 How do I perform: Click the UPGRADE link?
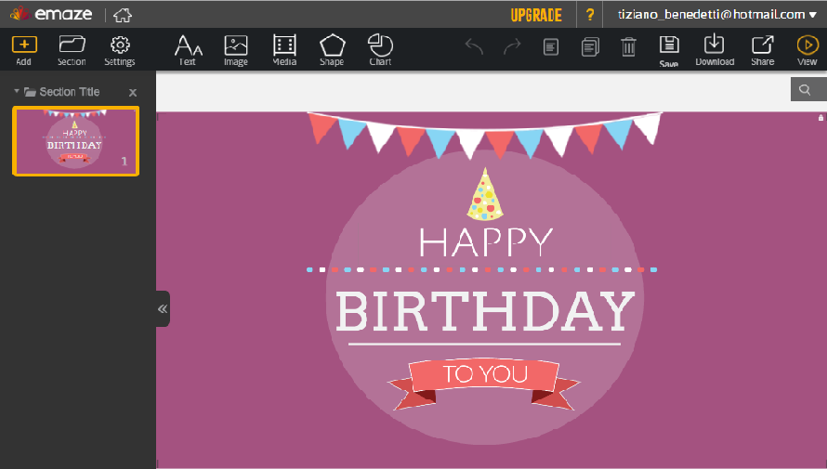point(536,15)
